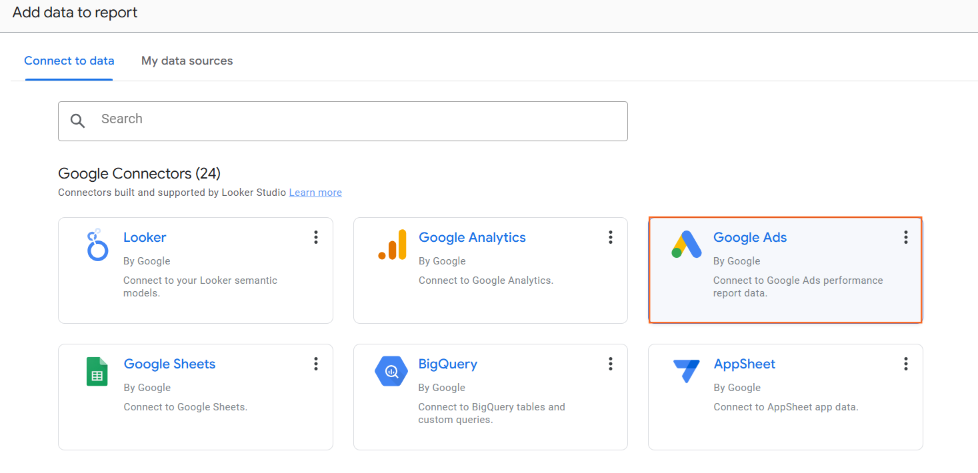This screenshot has height=473, width=978.
Task: Switch to My data sources tab
Action: click(x=187, y=61)
